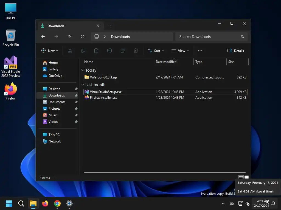
Task: Collapse the Last month group
Action: tap(83, 85)
